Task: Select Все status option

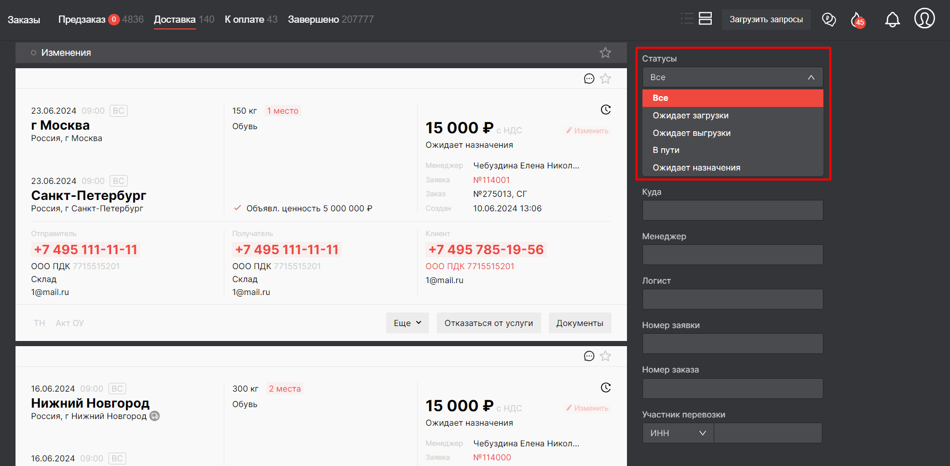Action: pos(732,98)
